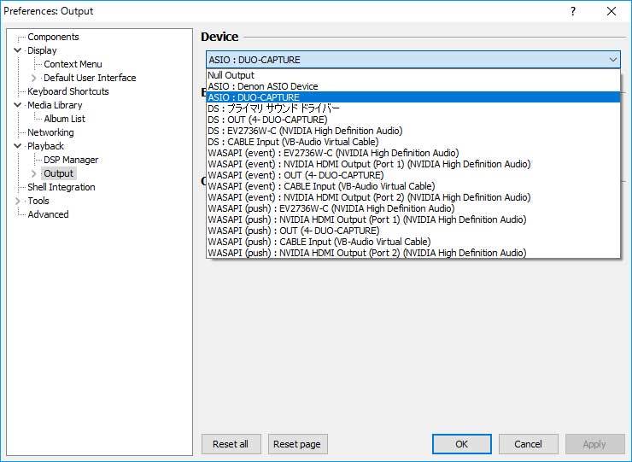Open the Networking preferences page
The height and width of the screenshot is (462, 632).
pyautogui.click(x=50, y=132)
